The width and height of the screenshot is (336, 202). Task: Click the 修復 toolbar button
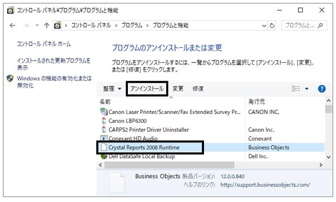[x=198, y=89]
